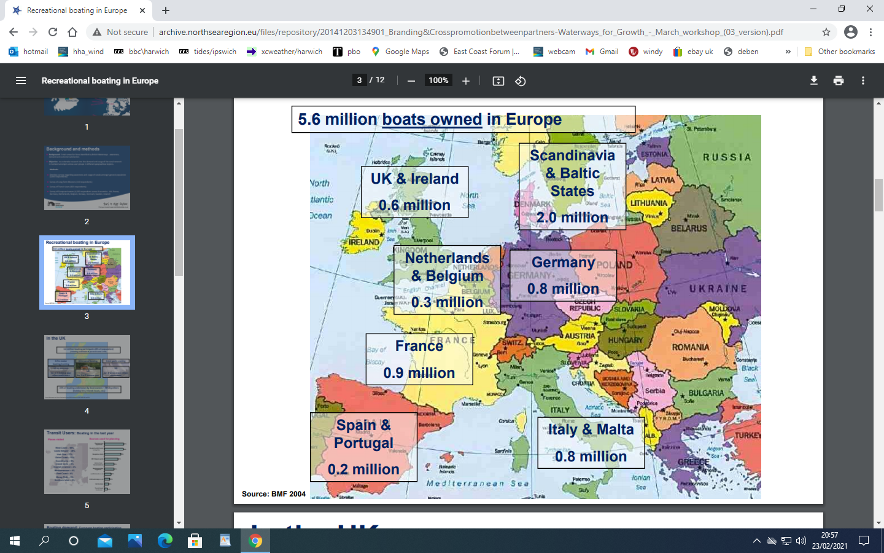Open a new browser tab
Viewport: 884px width, 553px height.
click(166, 10)
